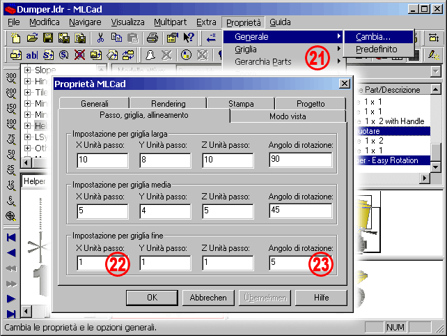Expand the Slope tree node
Viewport: 447px width, 336px height.
pos(27,70)
